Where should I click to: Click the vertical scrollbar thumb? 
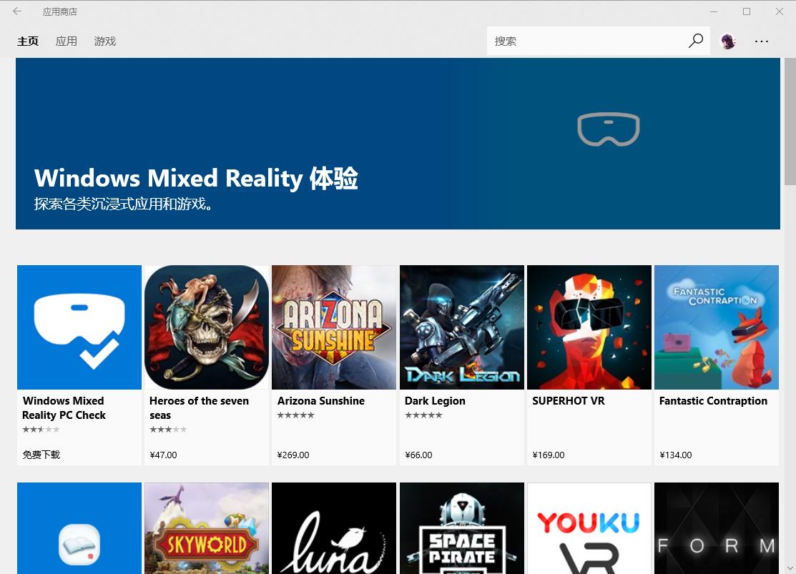790,122
